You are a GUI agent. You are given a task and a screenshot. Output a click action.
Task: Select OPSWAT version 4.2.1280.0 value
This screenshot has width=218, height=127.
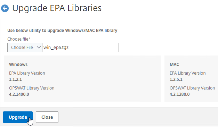pyautogui.click(x=180, y=94)
